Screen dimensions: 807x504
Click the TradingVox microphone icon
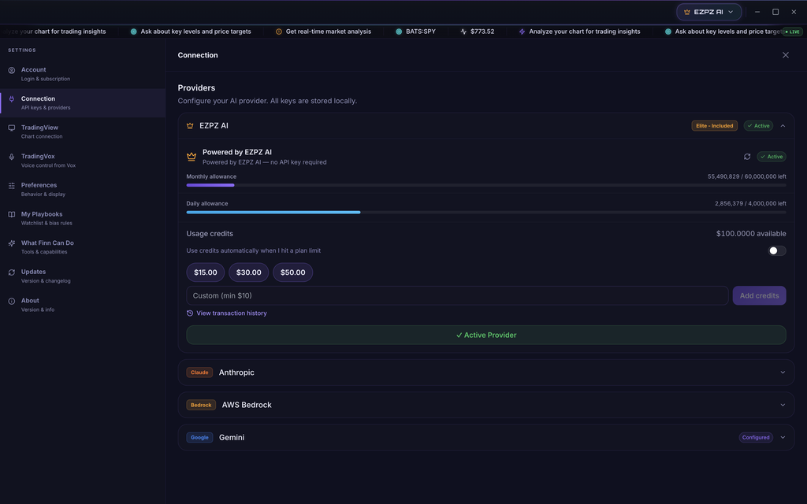pyautogui.click(x=11, y=157)
